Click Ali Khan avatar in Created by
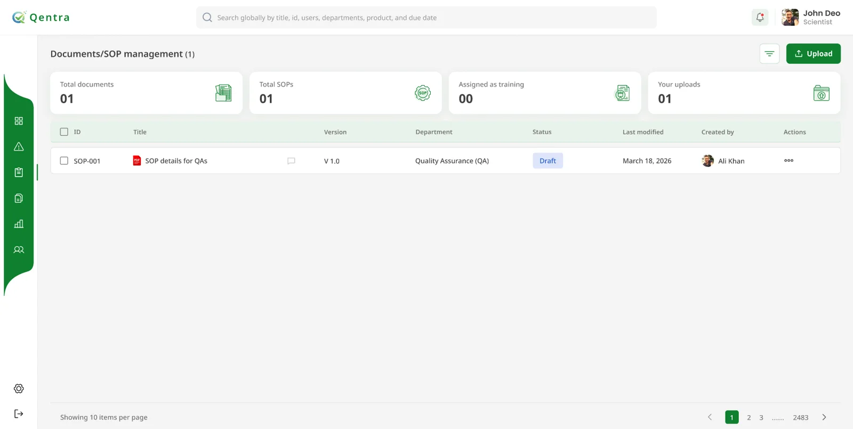Screen dimensions: 853x429 pos(708,161)
